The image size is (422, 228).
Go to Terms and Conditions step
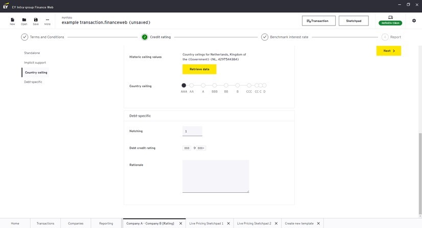25,37
